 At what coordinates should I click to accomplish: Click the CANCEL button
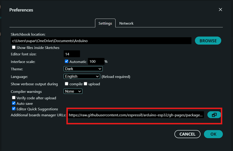tap(188, 134)
